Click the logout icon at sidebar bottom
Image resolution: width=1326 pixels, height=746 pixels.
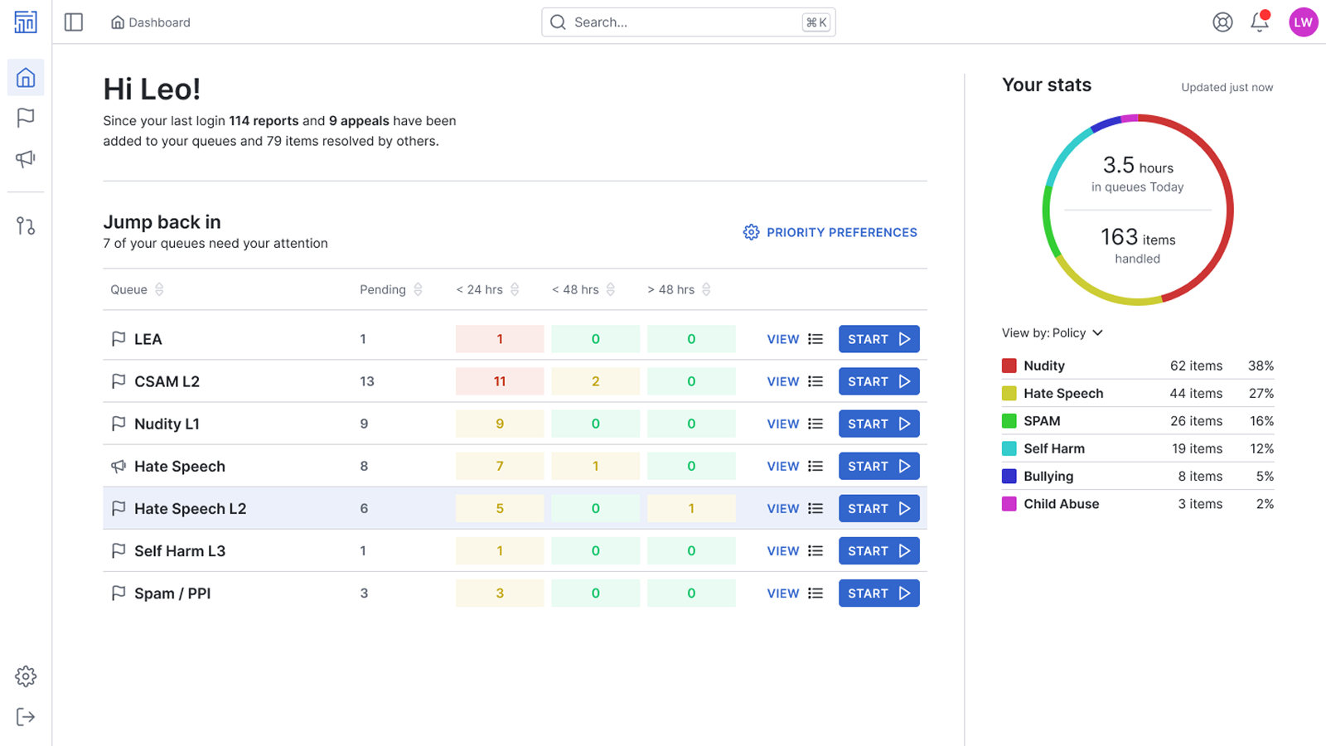26,716
